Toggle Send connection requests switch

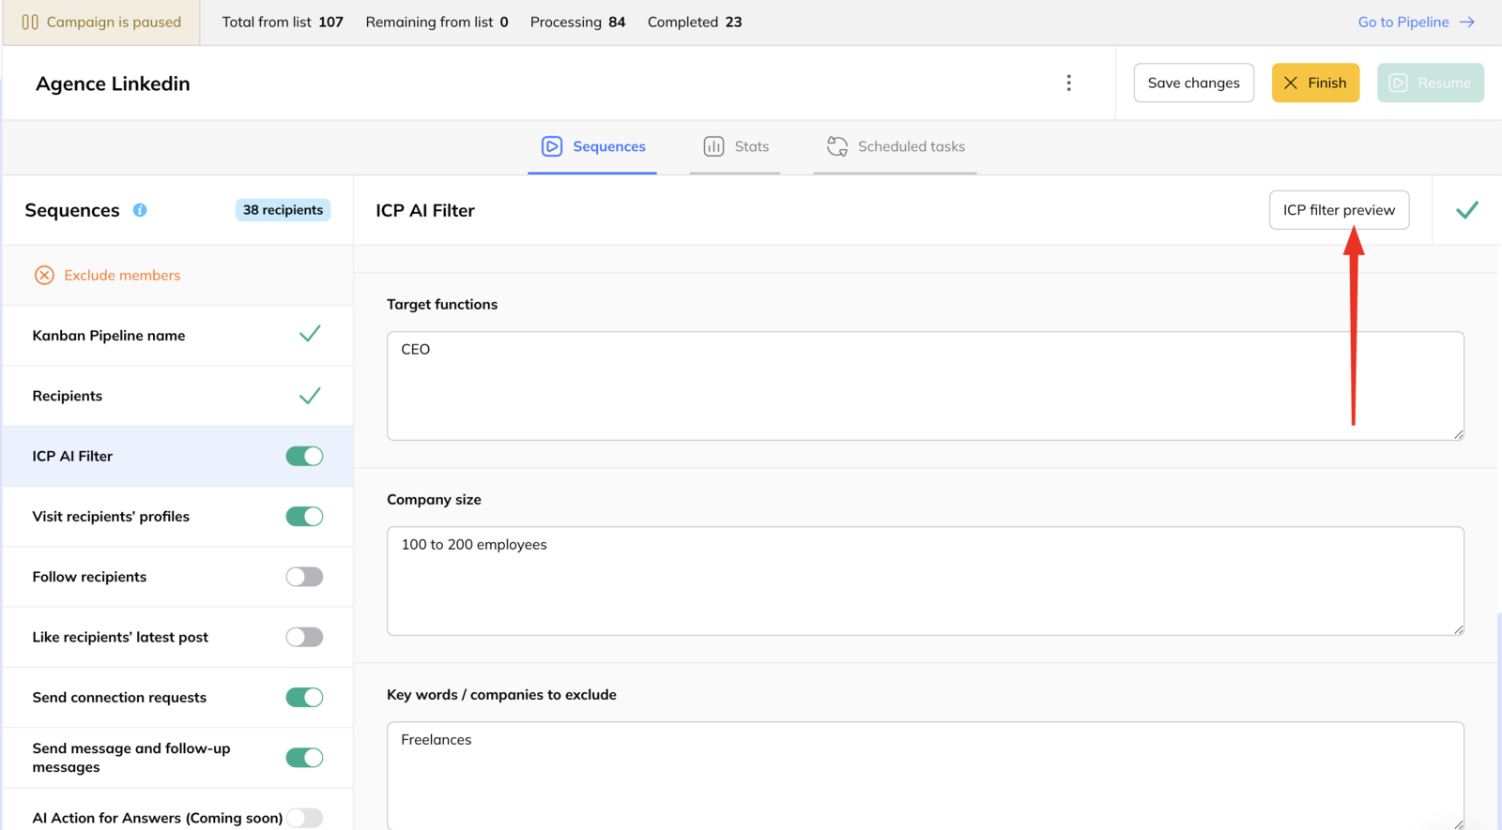click(x=304, y=697)
